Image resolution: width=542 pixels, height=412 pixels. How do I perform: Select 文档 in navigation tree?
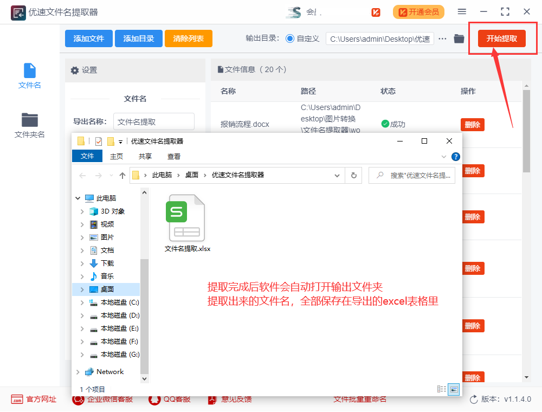click(106, 250)
